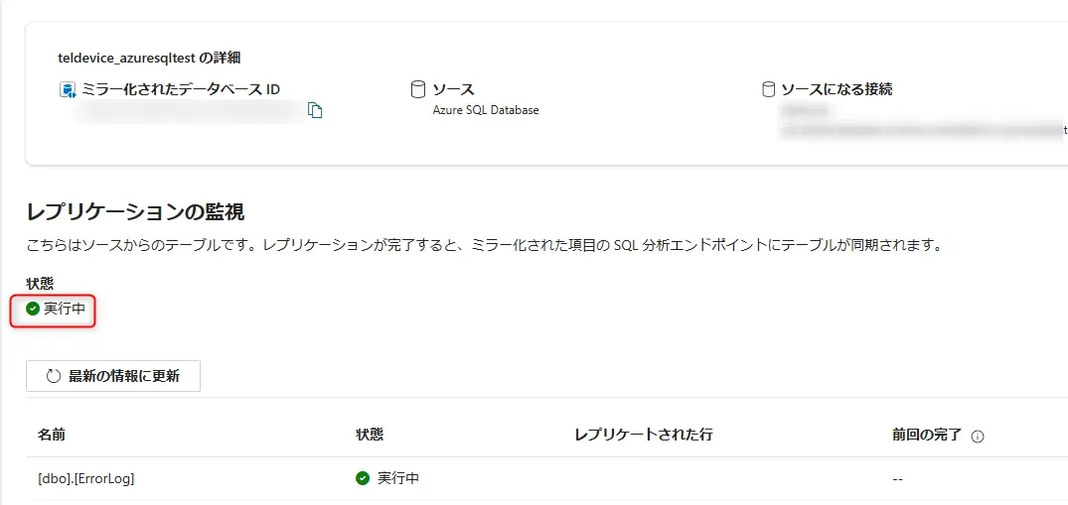Click 実行中 status in ErrorLog row
The width and height of the screenshot is (1068, 505).
pos(398,478)
